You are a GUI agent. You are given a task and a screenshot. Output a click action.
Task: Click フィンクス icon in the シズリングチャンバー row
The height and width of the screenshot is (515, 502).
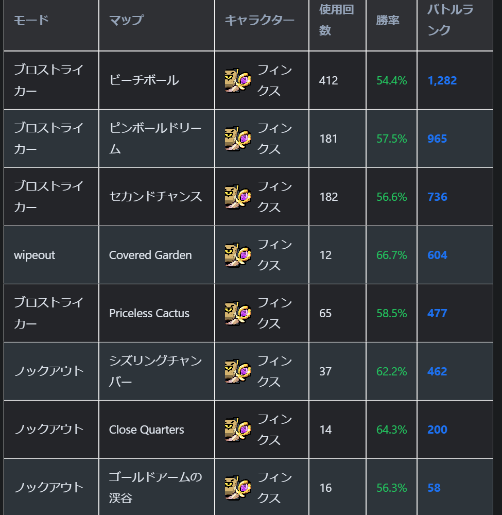(x=238, y=371)
